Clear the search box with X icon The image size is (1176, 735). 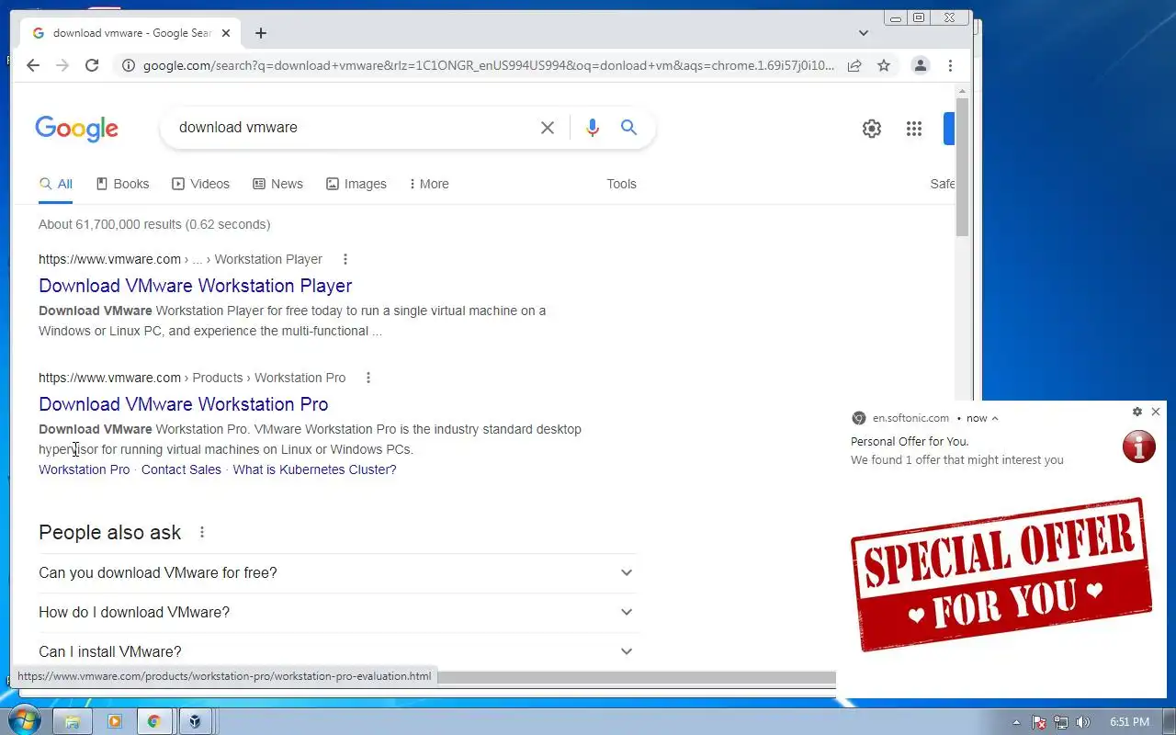pos(548,128)
